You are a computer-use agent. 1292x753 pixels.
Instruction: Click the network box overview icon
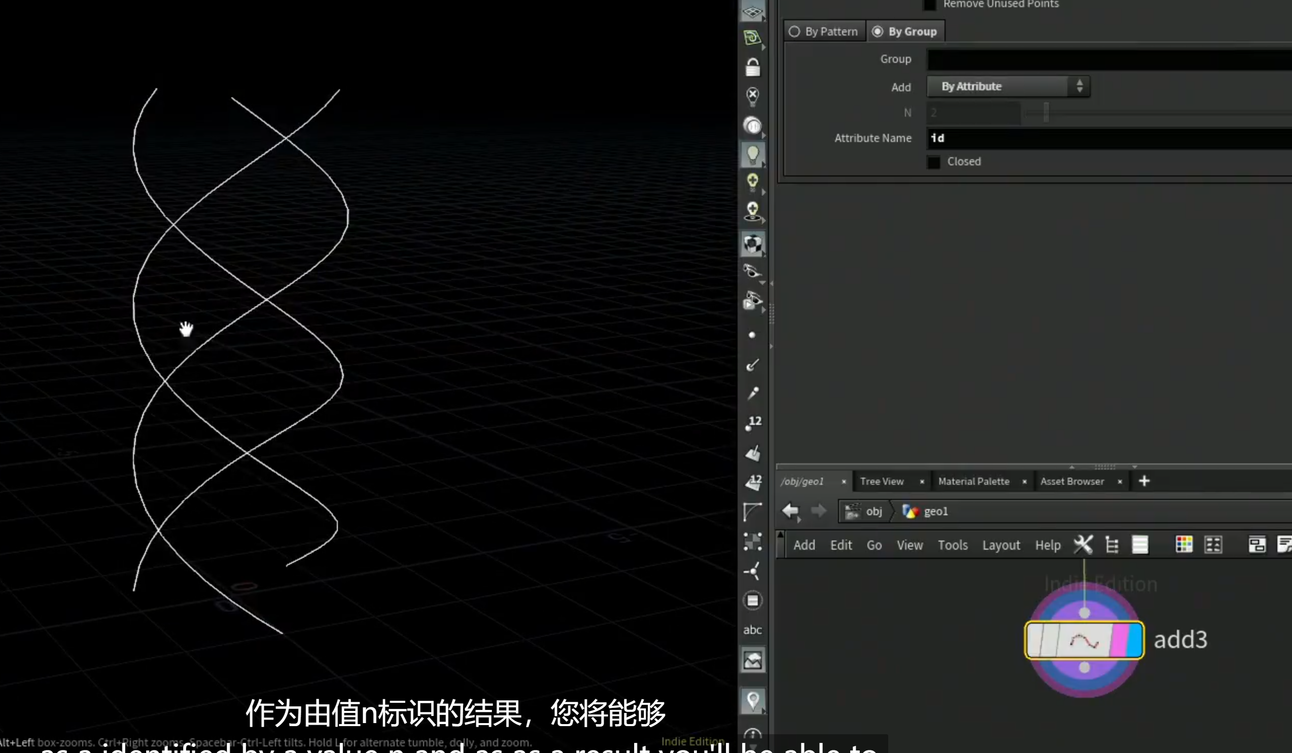pos(1256,545)
